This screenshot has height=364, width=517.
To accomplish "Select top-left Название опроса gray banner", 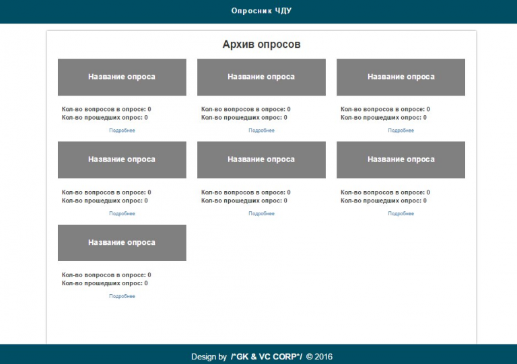I will click(122, 77).
